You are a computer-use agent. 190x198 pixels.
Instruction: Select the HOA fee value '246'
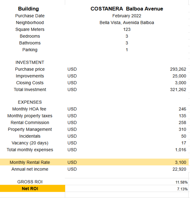pyautogui.click(x=182, y=109)
